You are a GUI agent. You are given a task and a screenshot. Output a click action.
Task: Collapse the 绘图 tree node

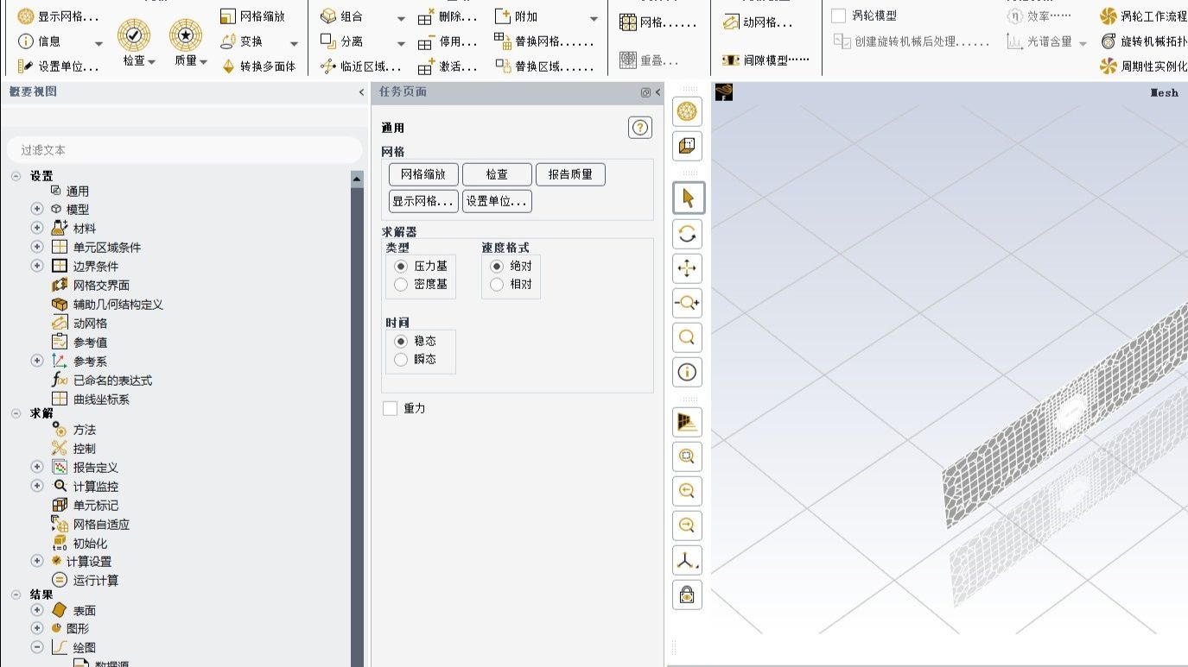tap(37, 647)
